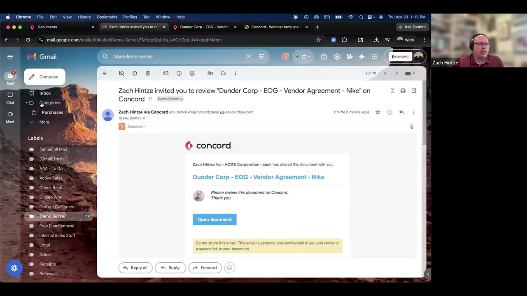Image resolution: width=527 pixels, height=296 pixels.
Task: Star this message
Action: click(378, 112)
